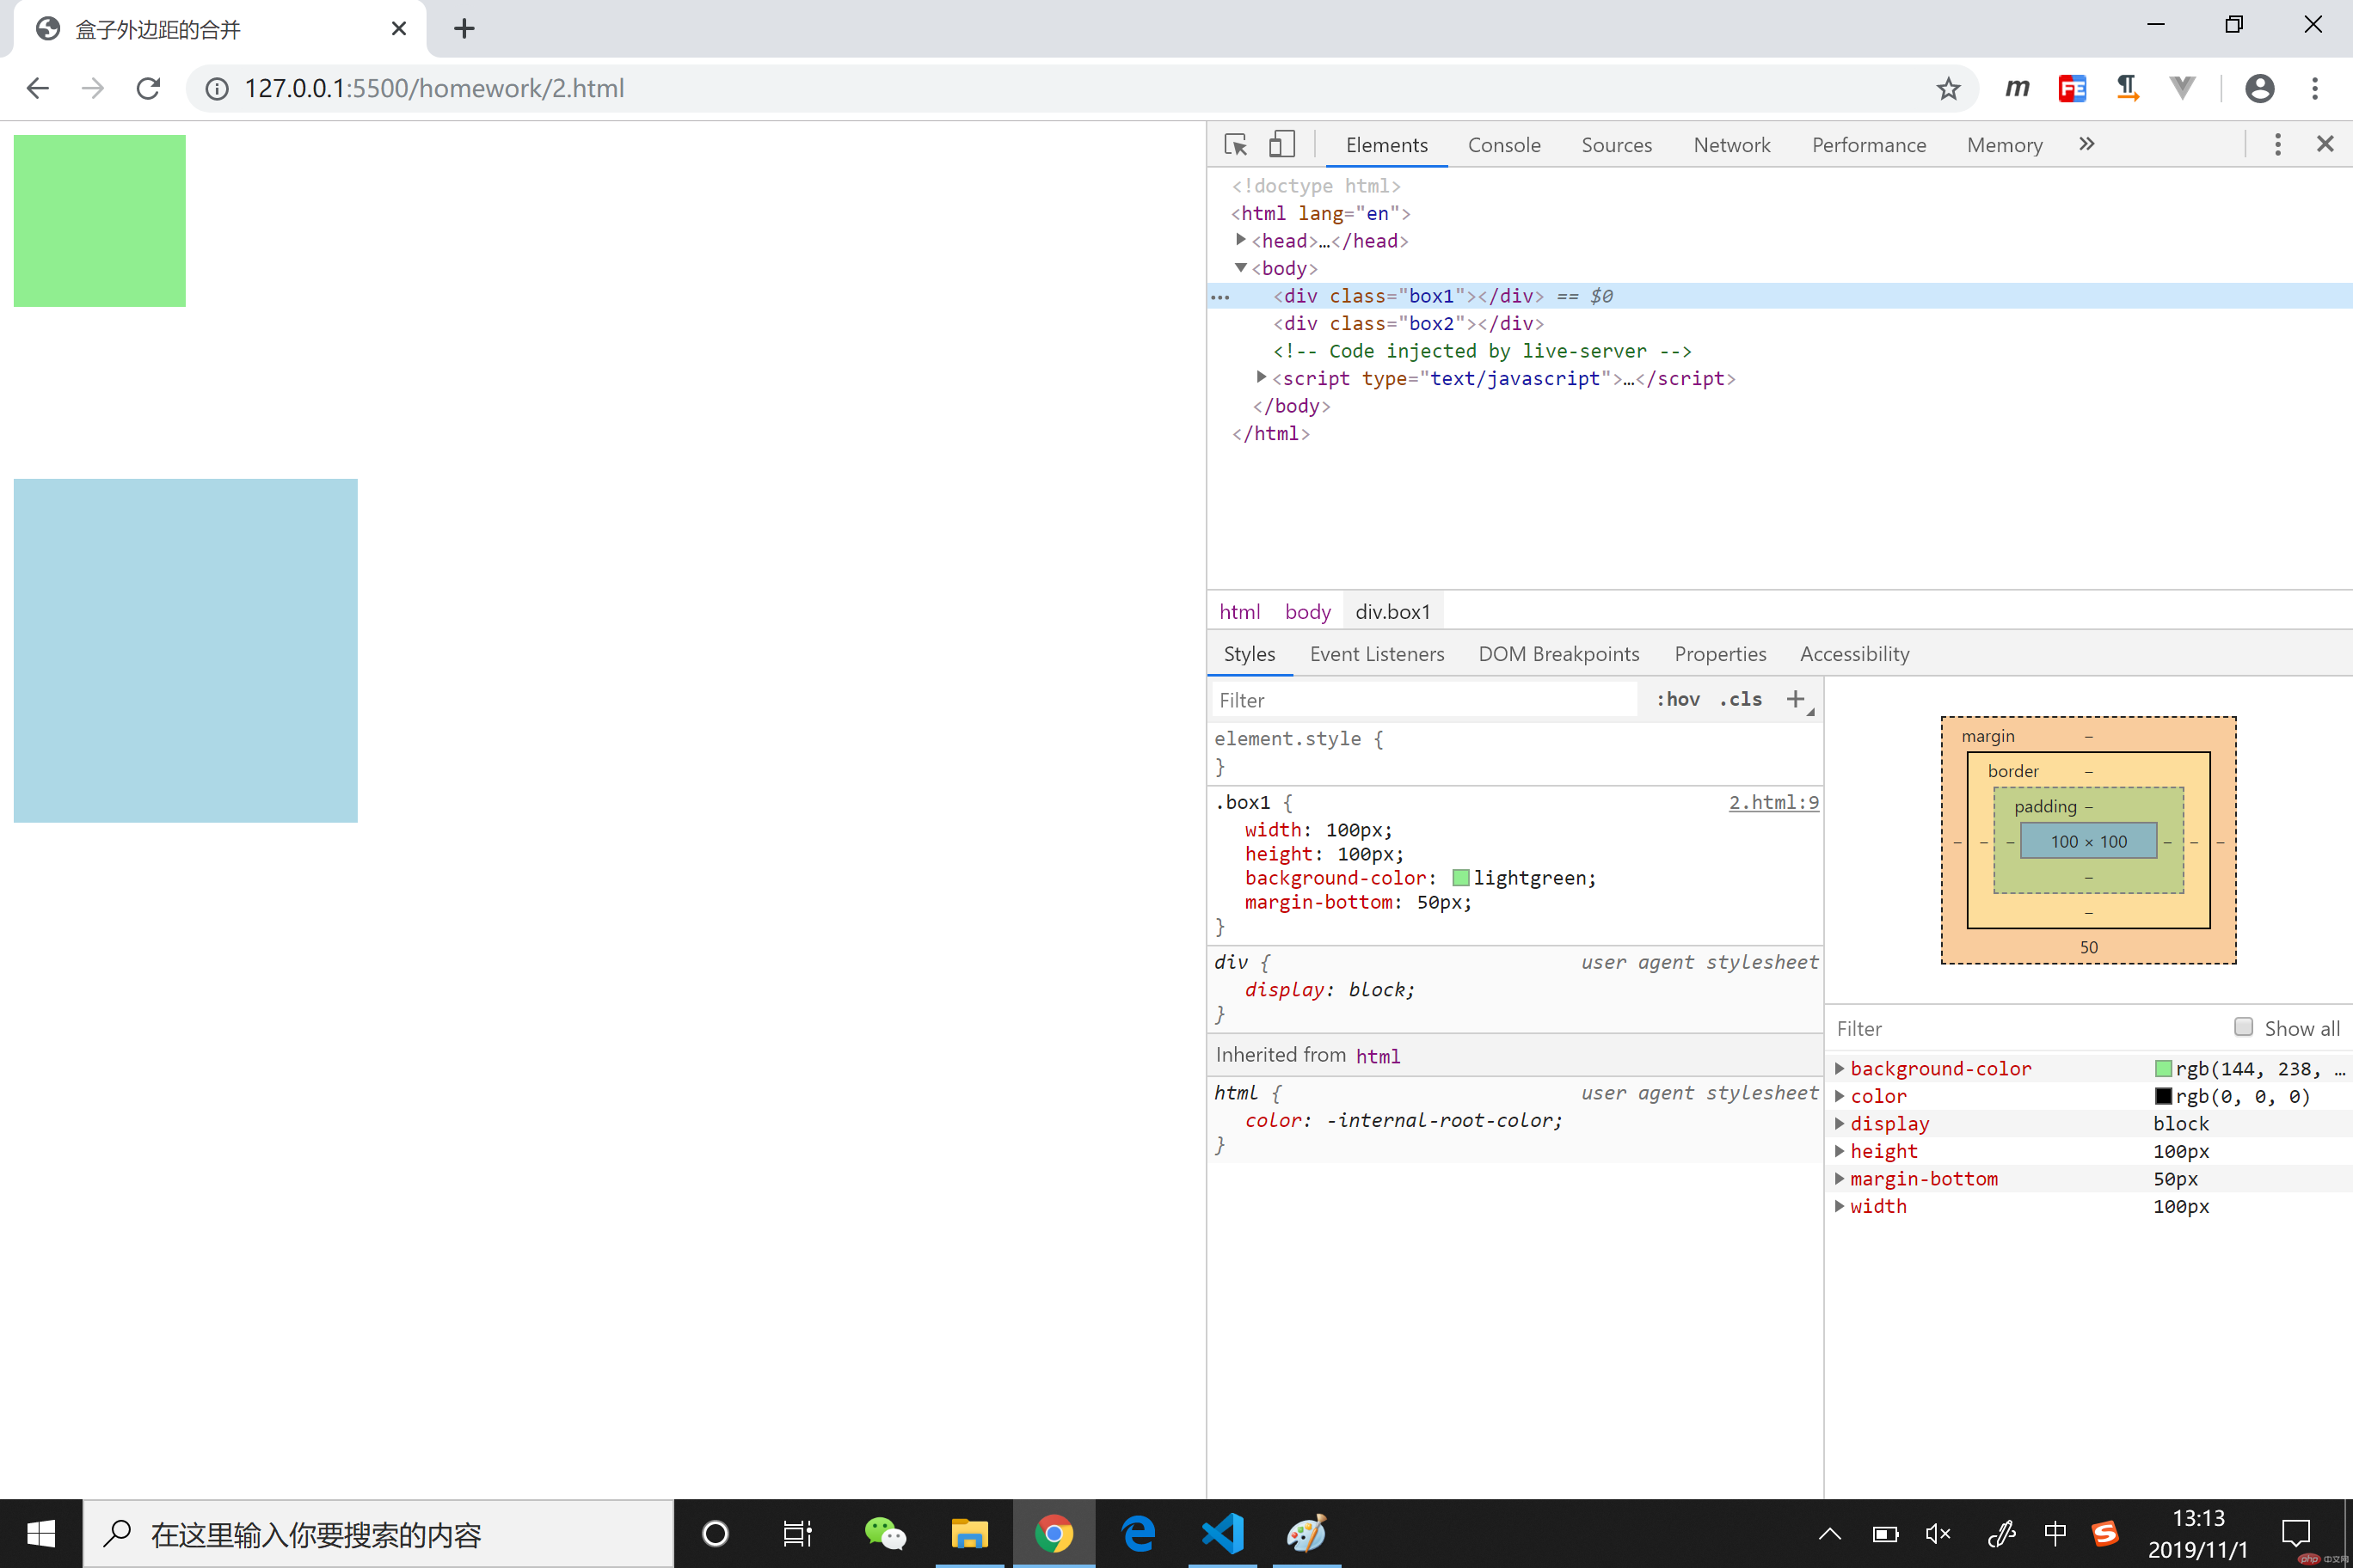Click the muted volume icon in the system tray
Image resolution: width=2353 pixels, height=1568 pixels.
1938,1533
